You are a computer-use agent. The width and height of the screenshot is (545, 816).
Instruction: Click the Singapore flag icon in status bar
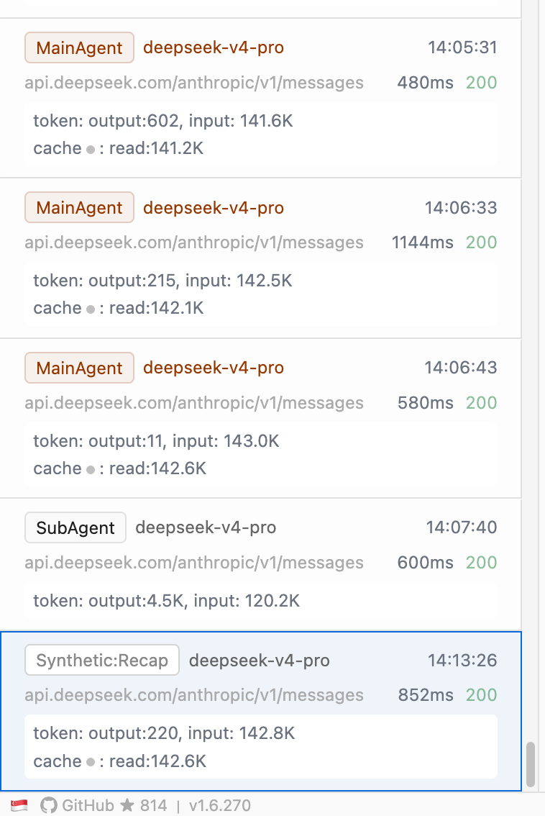click(x=19, y=805)
